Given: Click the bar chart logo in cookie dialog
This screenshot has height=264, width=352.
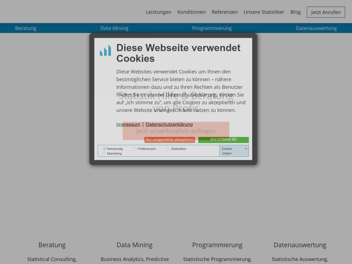Looking at the screenshot, I should coord(105,50).
